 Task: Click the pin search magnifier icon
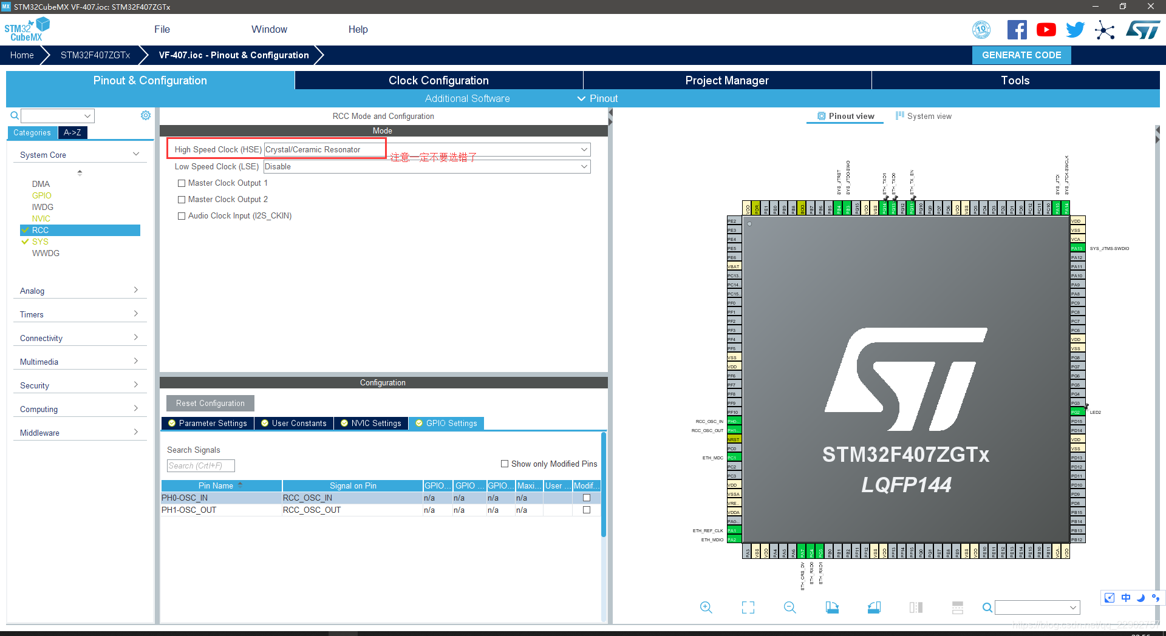pos(987,607)
